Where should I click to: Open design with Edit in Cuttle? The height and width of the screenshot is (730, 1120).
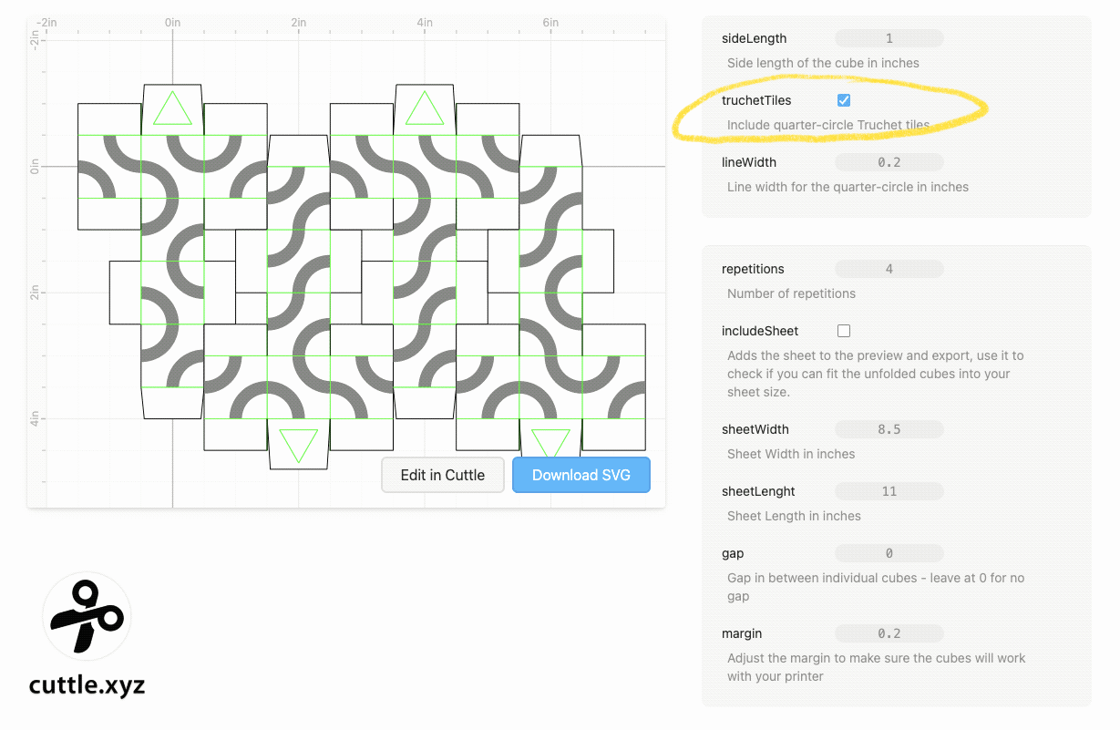(x=443, y=475)
